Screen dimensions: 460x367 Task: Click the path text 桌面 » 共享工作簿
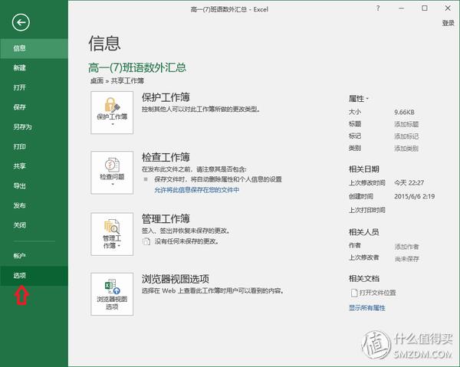(x=117, y=81)
